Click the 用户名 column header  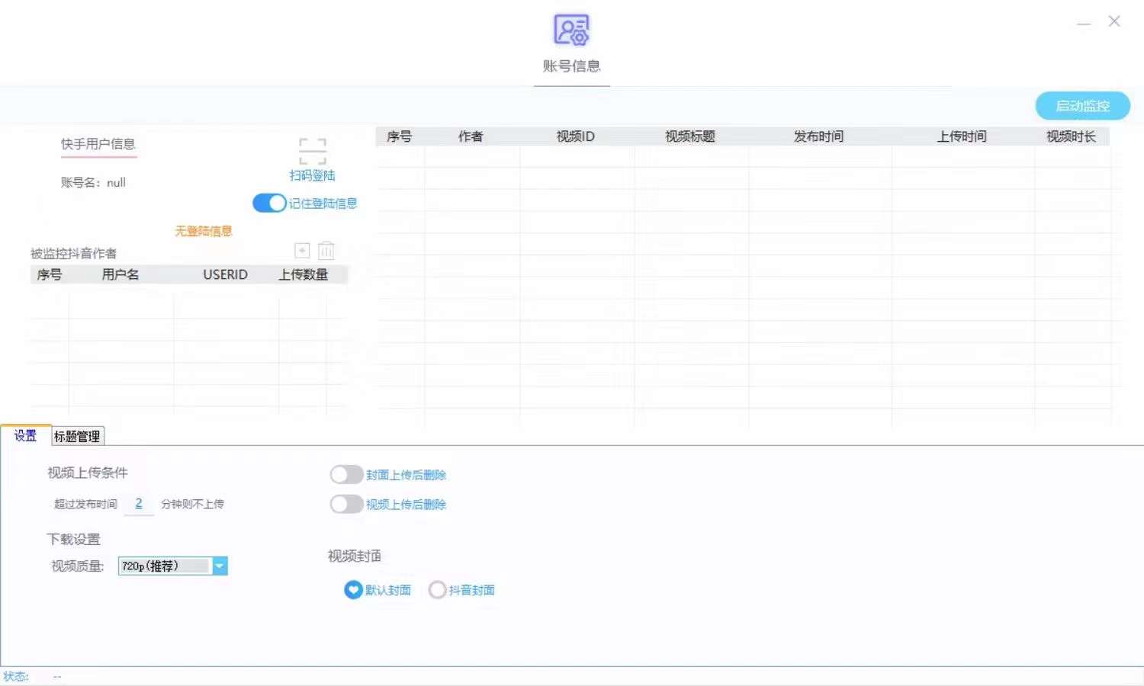(121, 274)
